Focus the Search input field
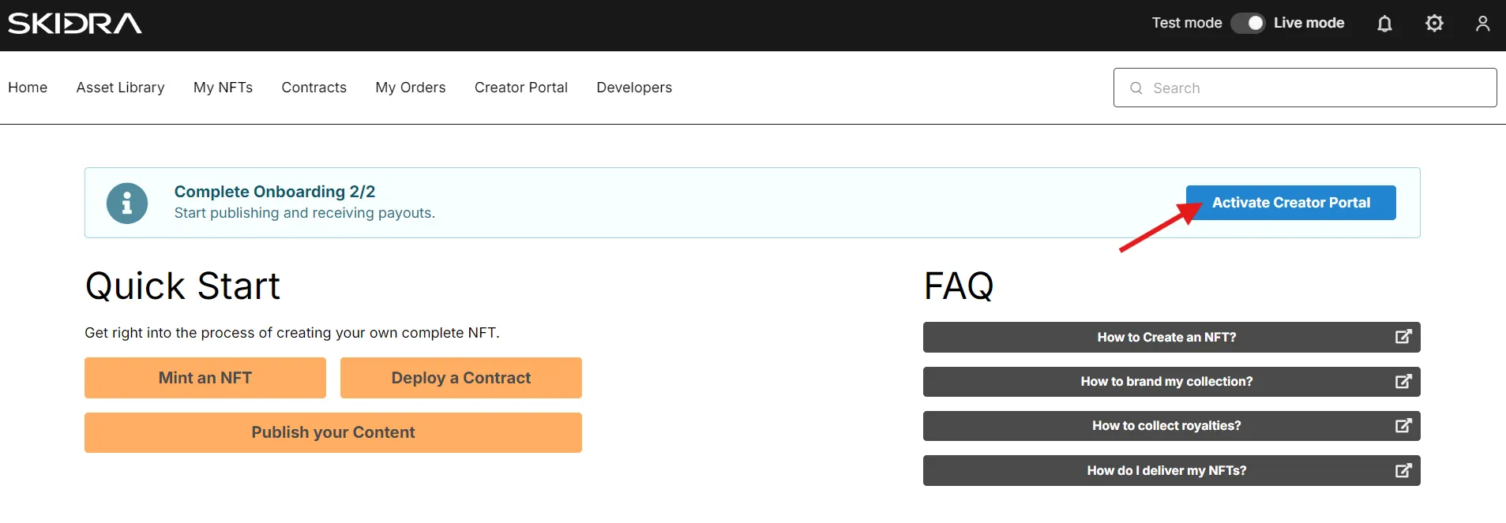Screen dimensions: 1506x523 (1305, 88)
